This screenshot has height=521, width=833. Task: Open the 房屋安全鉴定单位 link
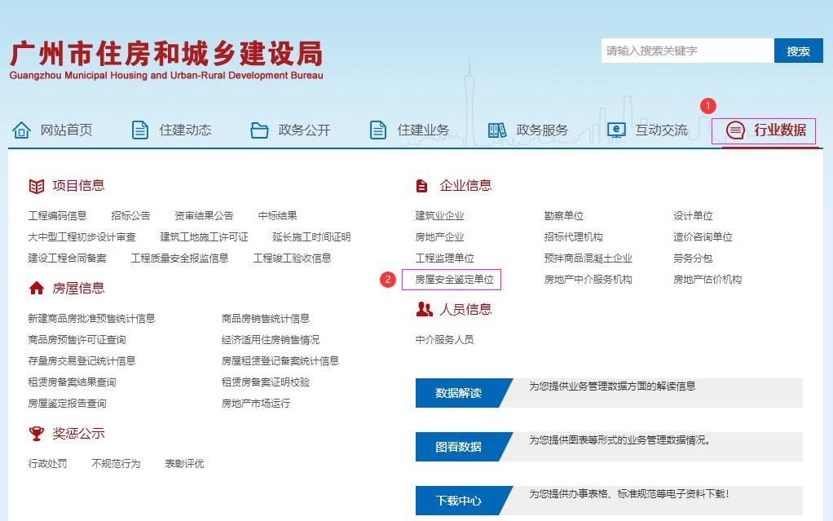pos(454,280)
